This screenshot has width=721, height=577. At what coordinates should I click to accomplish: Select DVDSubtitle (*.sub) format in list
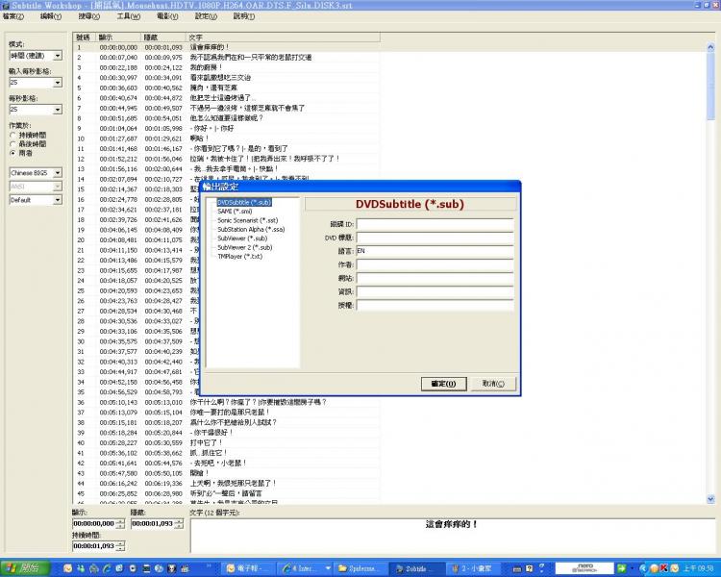pyautogui.click(x=244, y=203)
